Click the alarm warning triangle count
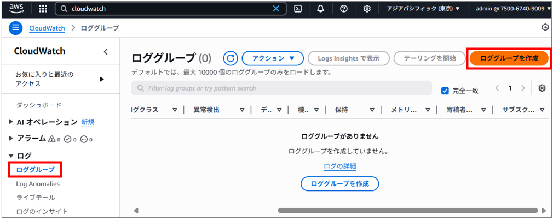Viewport: 553px width, 221px height. (x=54, y=139)
